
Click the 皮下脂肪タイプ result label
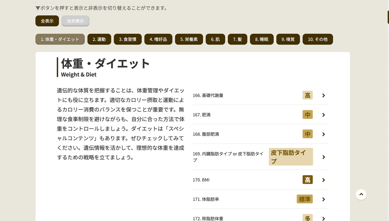pos(290,157)
